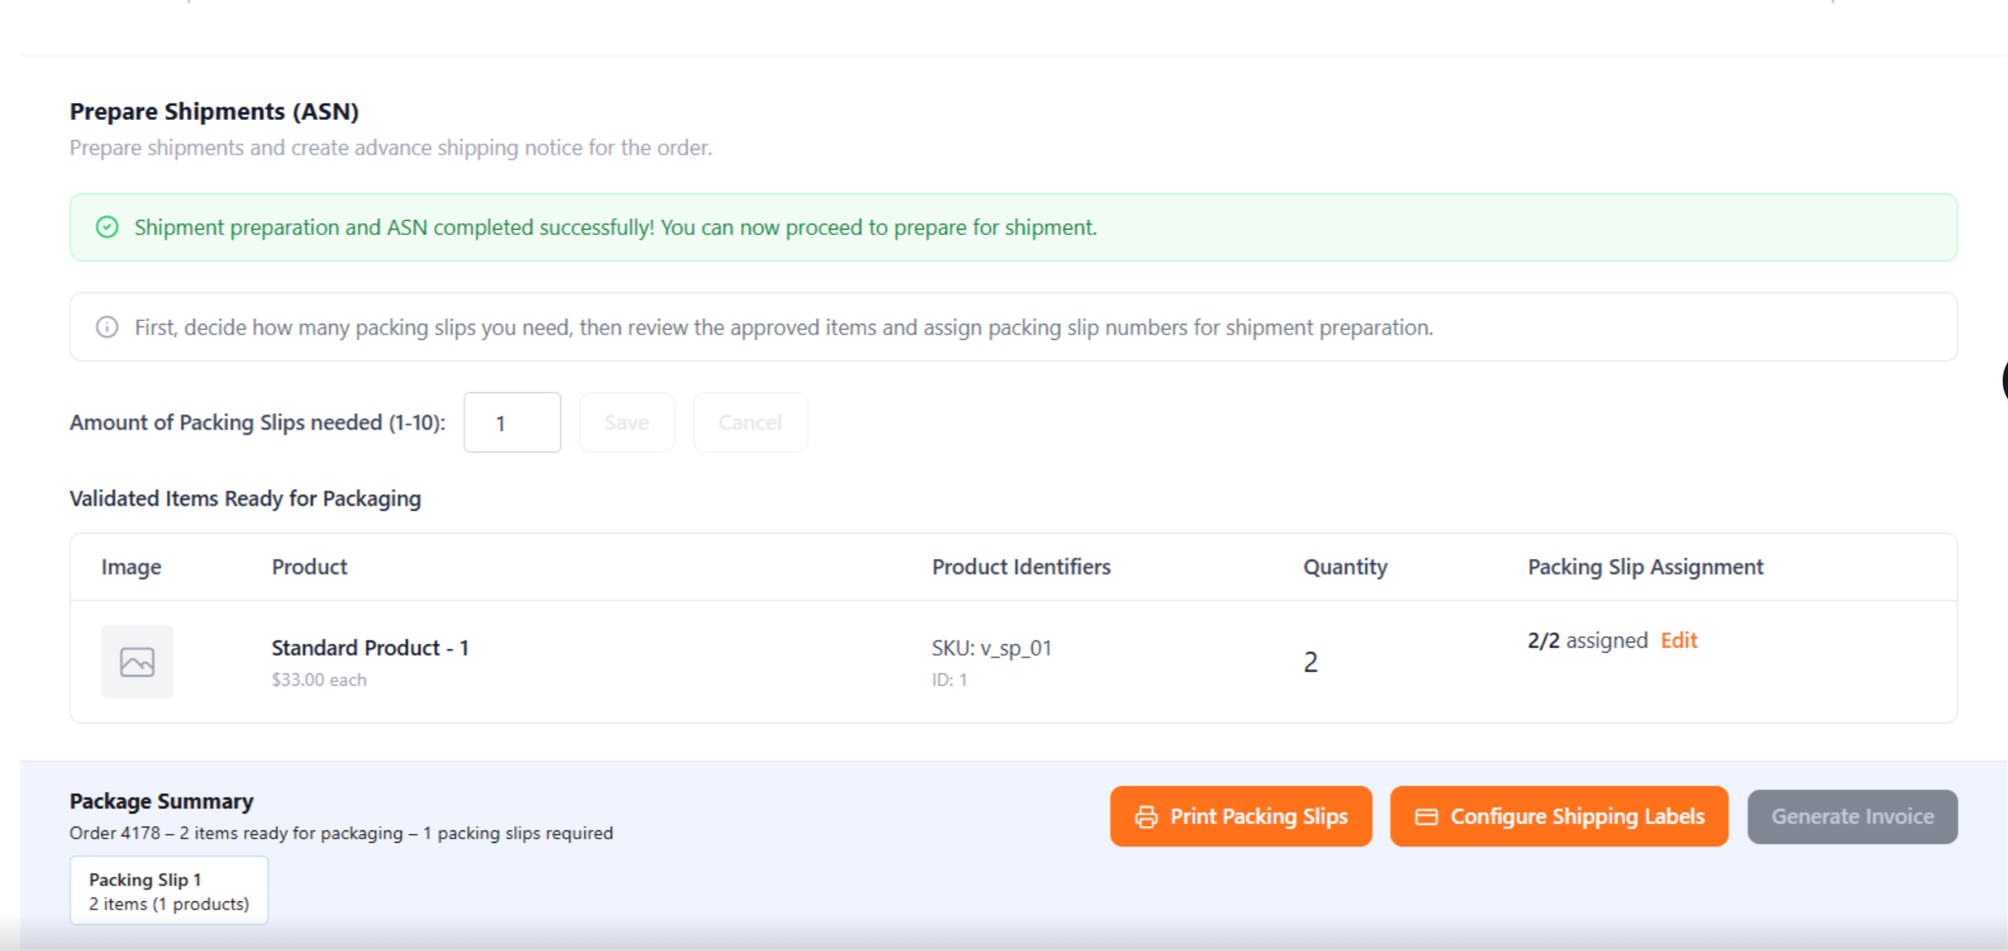The image size is (2008, 951).
Task: Edit the packing slip assignment
Action: point(1679,641)
